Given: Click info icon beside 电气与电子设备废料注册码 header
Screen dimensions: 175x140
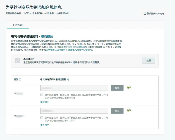Looking at the screenshot, I should point(68,80).
